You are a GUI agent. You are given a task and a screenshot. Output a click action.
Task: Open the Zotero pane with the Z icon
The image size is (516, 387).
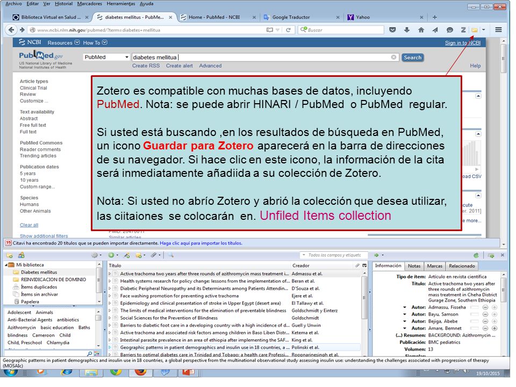[463, 30]
